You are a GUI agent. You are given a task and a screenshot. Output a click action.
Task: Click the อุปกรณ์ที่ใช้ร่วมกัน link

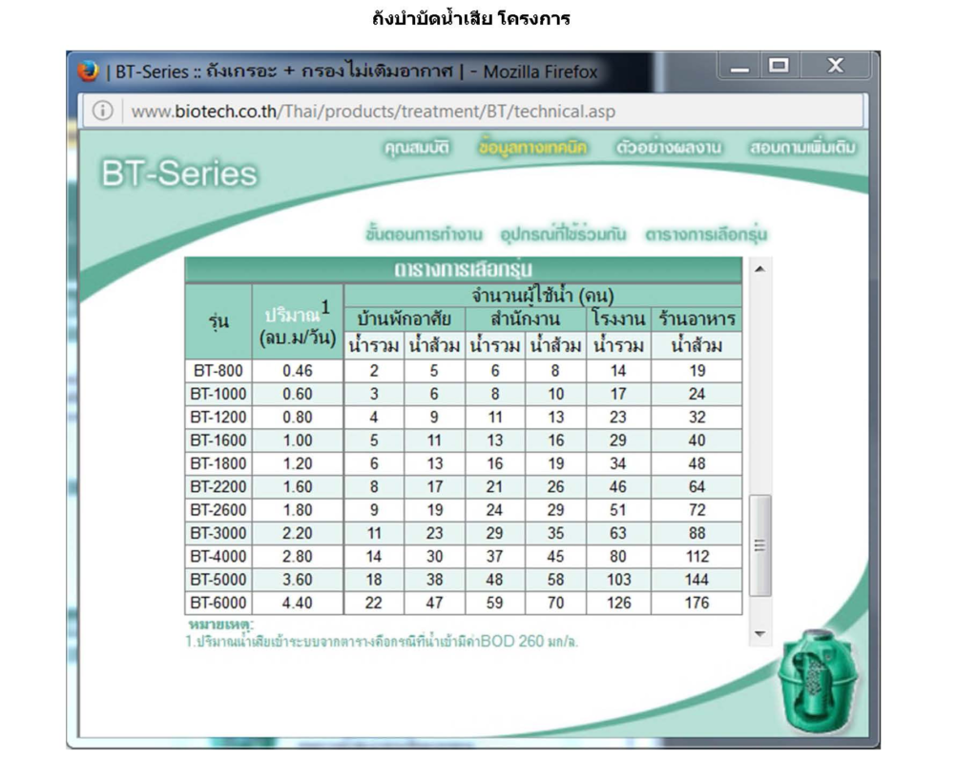pyautogui.click(x=563, y=234)
